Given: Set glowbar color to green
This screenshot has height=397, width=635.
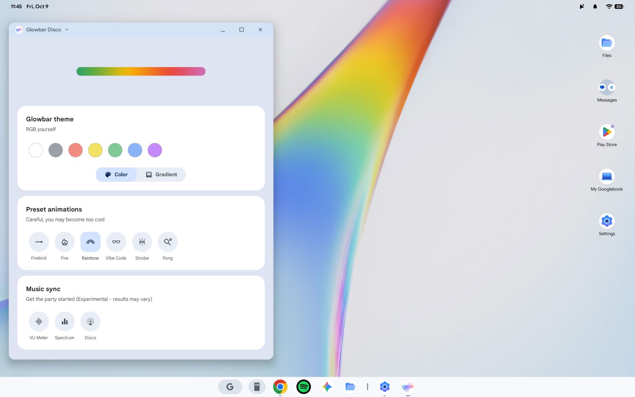Looking at the screenshot, I should (115, 150).
